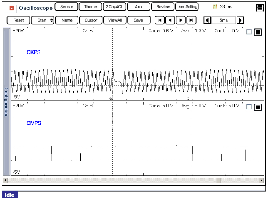Step forward one frame with right arrow
Viewport: 267px width, 200px height.
click(x=181, y=20)
